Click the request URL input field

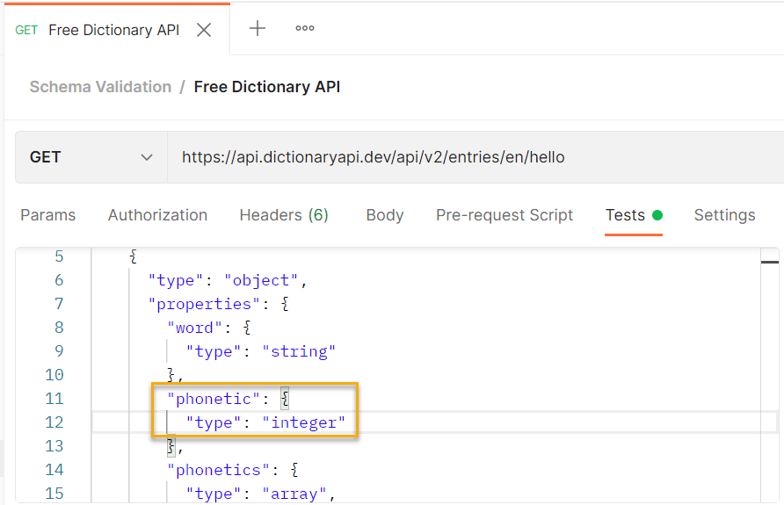tap(475, 157)
